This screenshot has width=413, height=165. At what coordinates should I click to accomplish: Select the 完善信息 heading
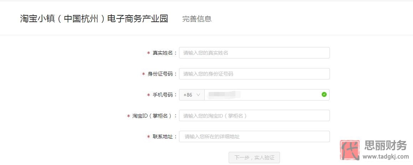[x=197, y=19]
